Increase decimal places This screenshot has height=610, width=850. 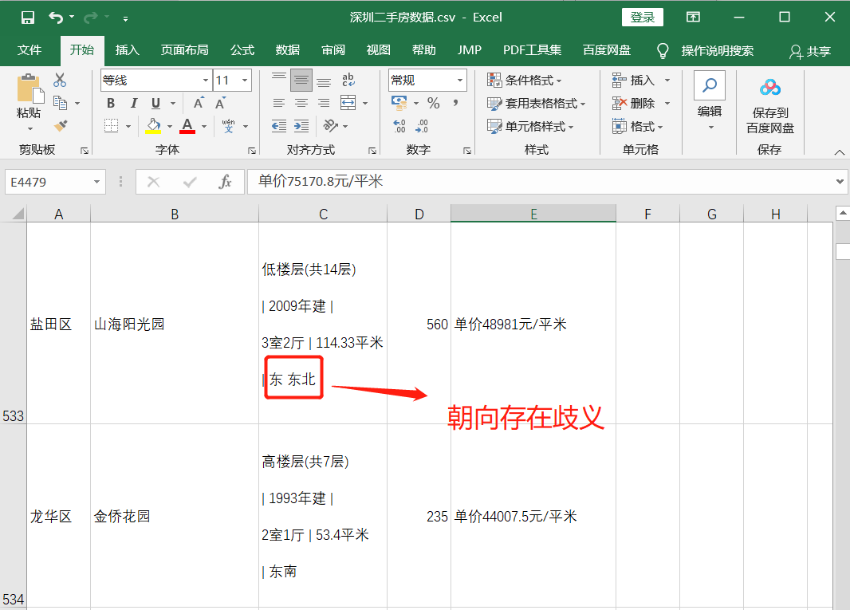point(399,126)
